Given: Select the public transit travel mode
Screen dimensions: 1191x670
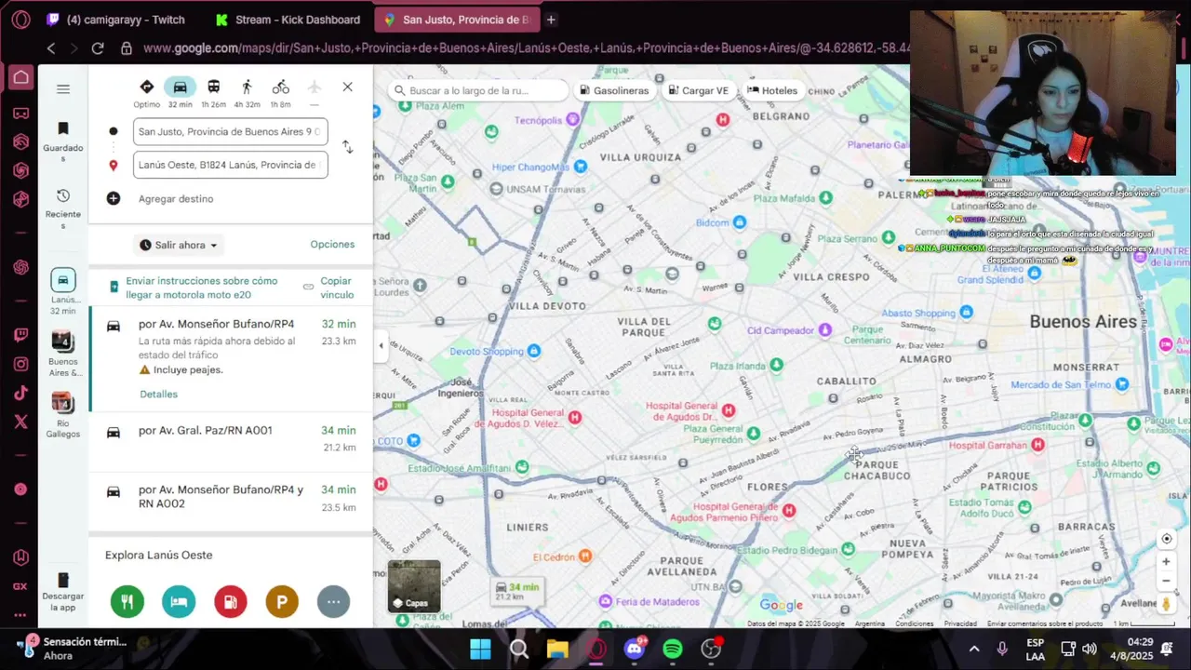Looking at the screenshot, I should click(214, 92).
